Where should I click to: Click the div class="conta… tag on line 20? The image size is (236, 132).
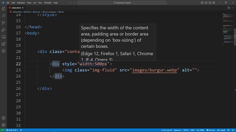tap(58, 52)
